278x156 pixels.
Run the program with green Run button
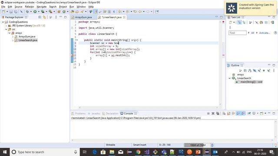coord(35,12)
